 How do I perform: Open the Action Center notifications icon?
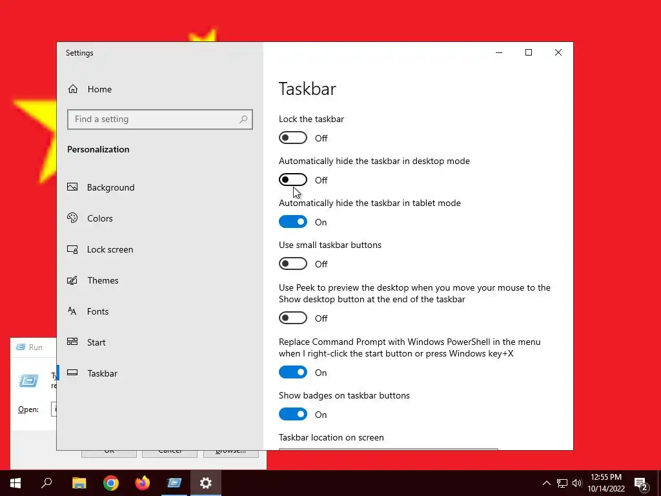[641, 484]
